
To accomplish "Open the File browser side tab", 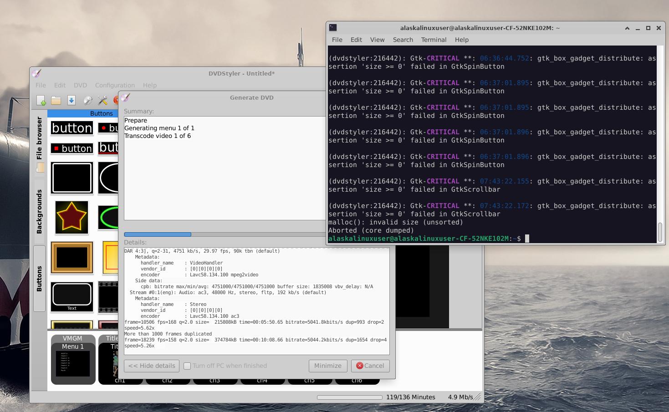I will (x=40, y=138).
